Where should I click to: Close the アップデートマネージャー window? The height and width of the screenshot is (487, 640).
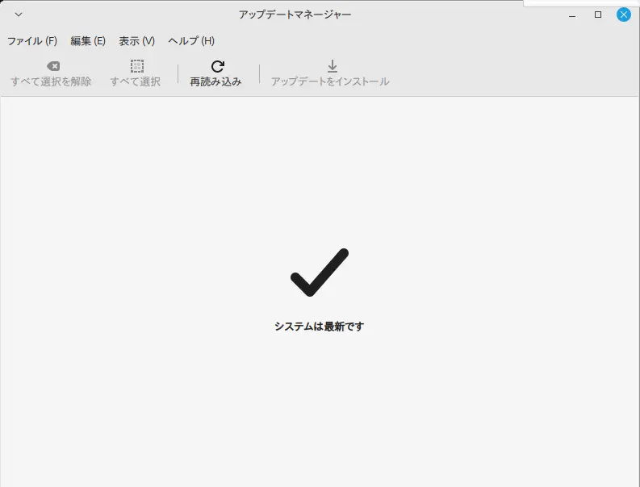coord(623,15)
